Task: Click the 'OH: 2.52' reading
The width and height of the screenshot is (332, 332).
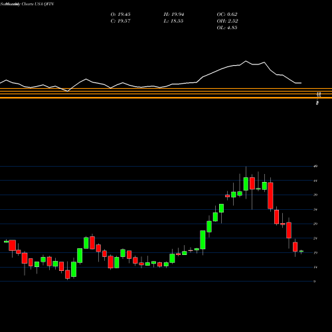Action: point(227,21)
